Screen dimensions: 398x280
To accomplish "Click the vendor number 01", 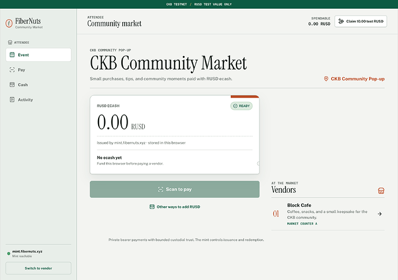I will click(x=276, y=214).
